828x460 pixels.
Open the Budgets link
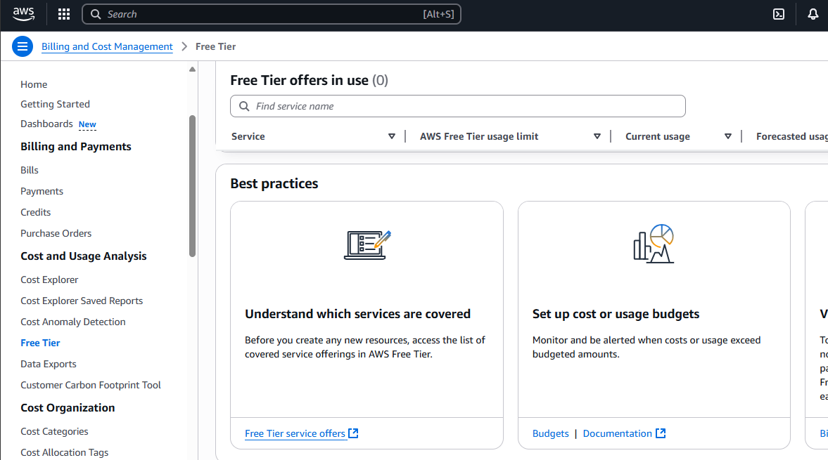[x=550, y=433]
